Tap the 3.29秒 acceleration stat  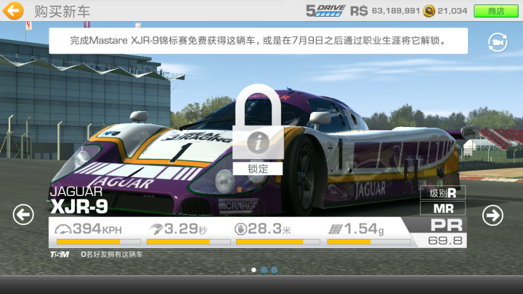pos(178,229)
